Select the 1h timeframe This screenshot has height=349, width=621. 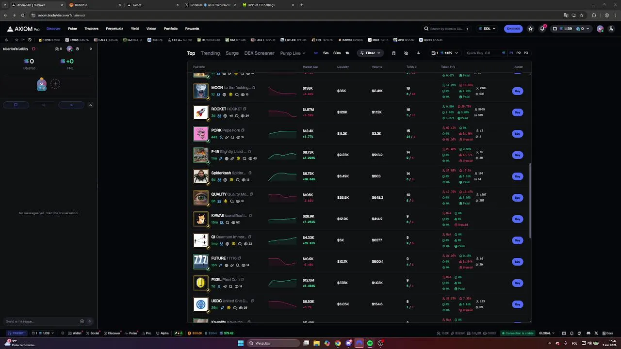tap(347, 53)
